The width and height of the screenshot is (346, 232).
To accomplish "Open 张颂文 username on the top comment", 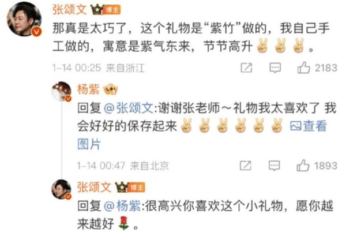I will tap(70, 10).
